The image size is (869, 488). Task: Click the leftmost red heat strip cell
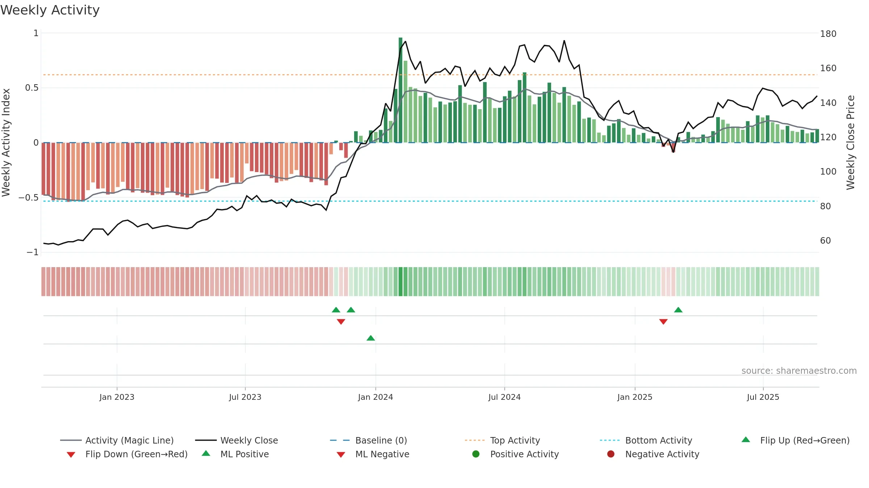[43, 282]
